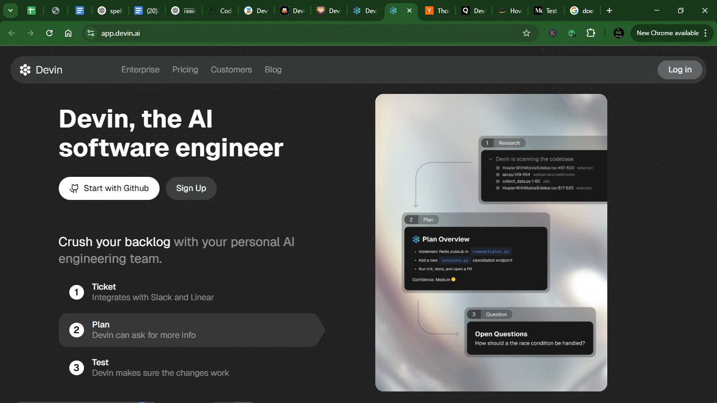
Task: Select the Ticket step
Action: pos(192,292)
